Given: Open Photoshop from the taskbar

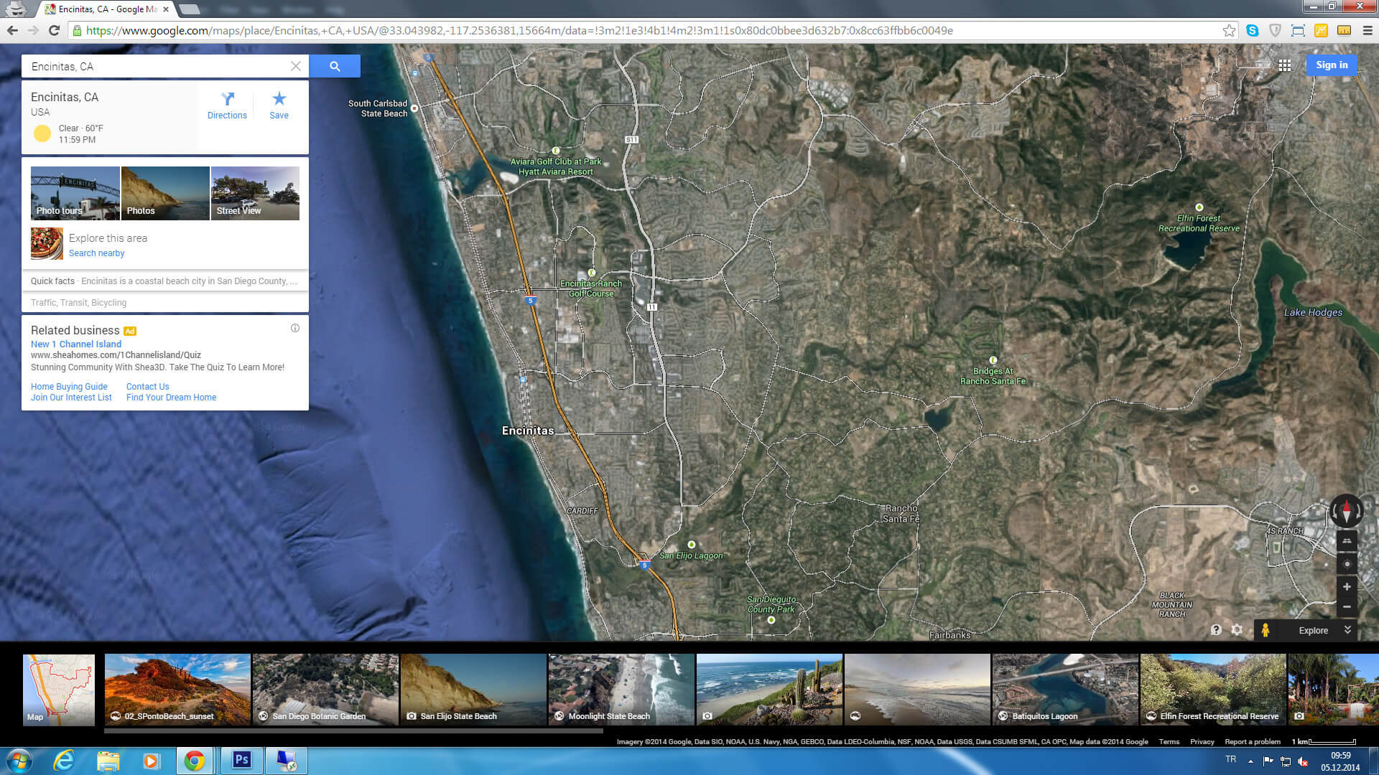Looking at the screenshot, I should pyautogui.click(x=241, y=760).
